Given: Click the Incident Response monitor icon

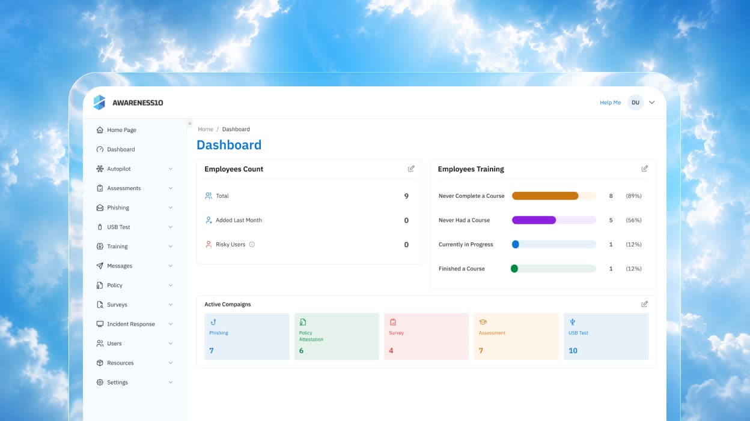Looking at the screenshot, I should point(100,324).
